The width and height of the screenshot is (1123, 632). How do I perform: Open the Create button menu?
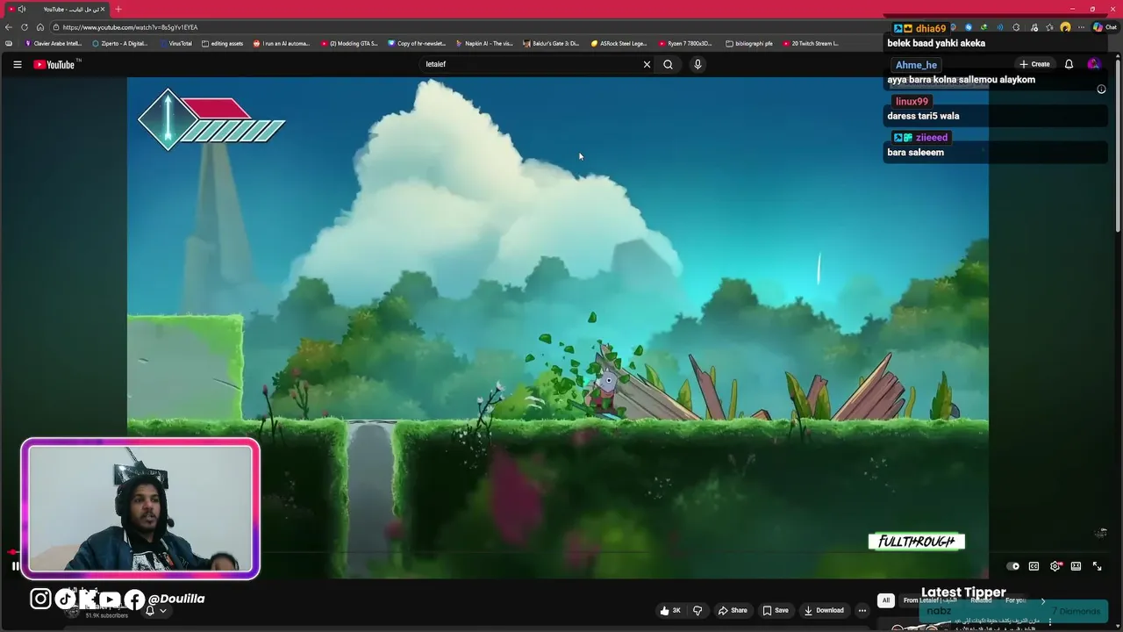coord(1034,64)
